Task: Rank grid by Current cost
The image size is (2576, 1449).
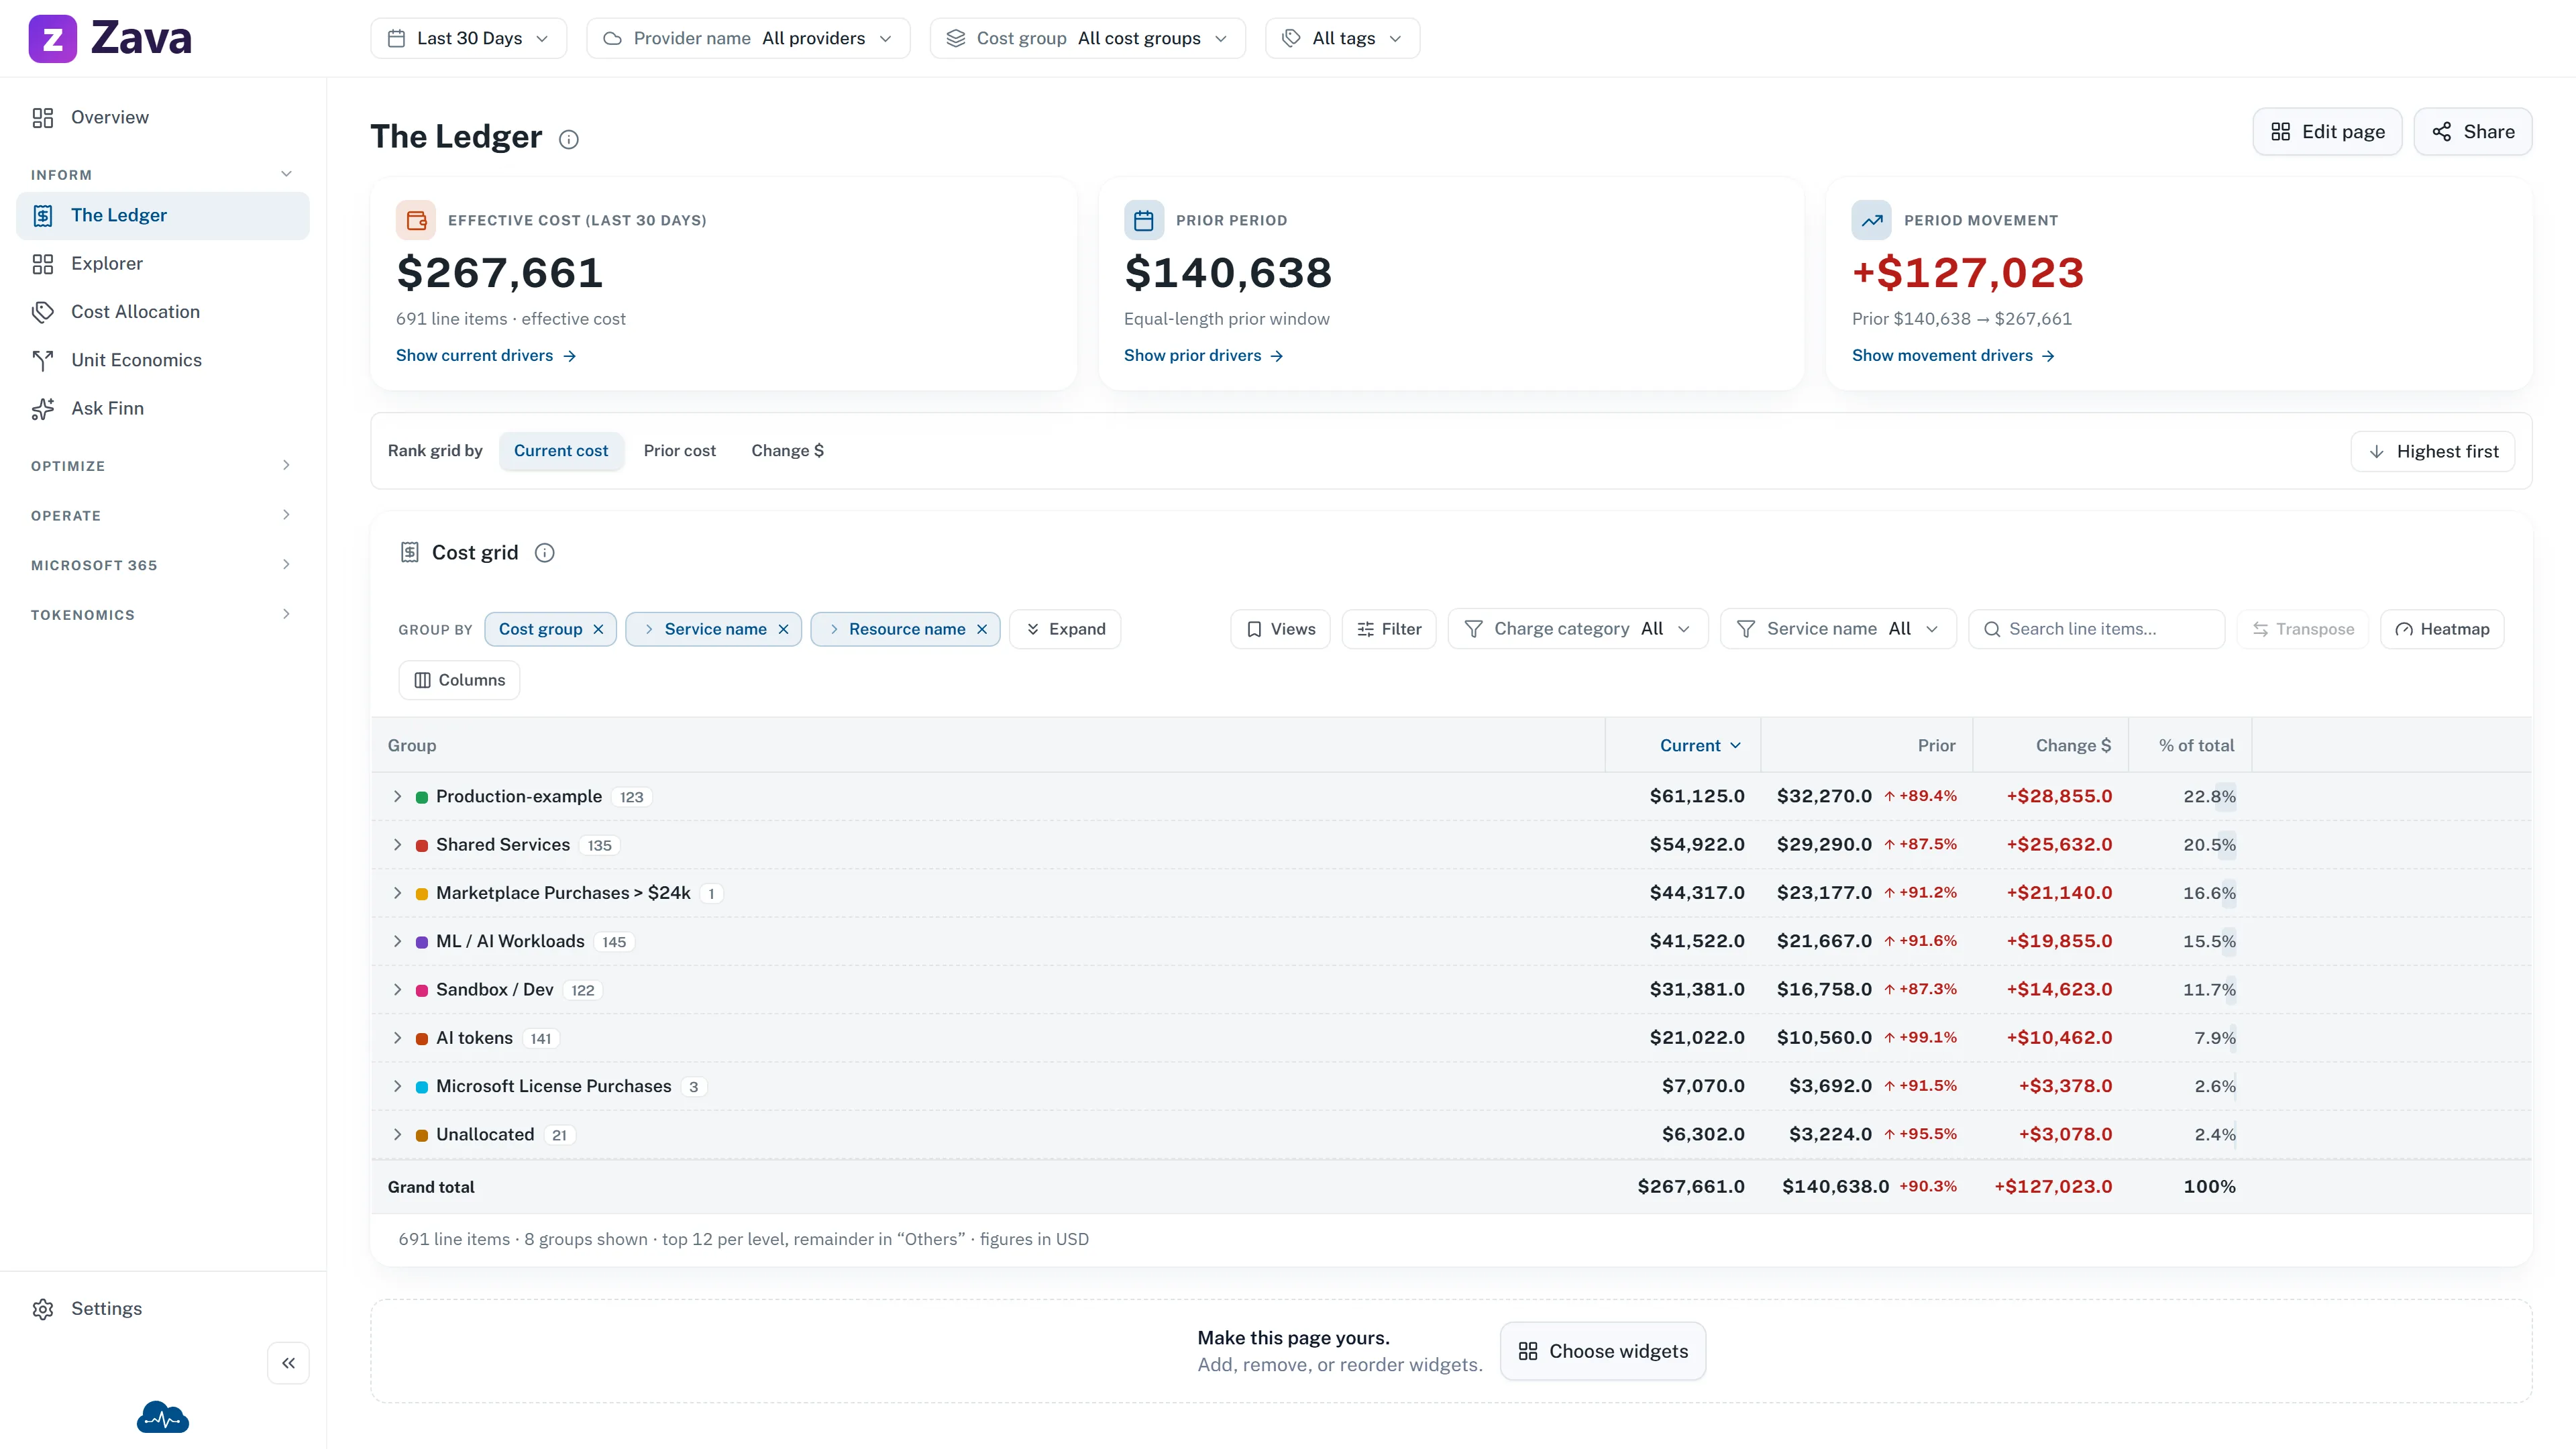Action: 561,451
